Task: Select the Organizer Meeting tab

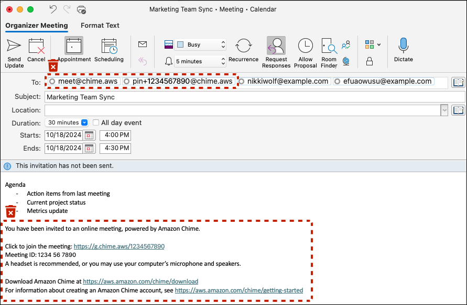Action: click(36, 25)
